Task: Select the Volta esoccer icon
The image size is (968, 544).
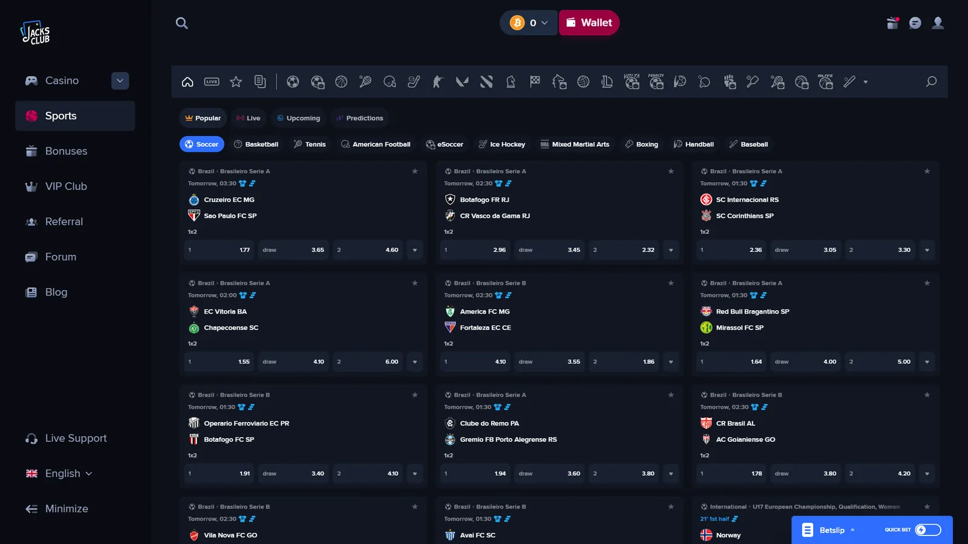Action: [x=632, y=82]
